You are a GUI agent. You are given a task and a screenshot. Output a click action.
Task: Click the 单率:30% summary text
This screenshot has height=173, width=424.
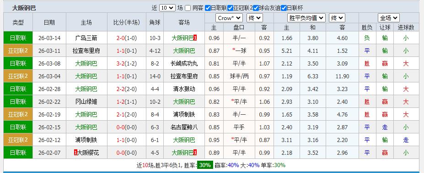click(273, 165)
